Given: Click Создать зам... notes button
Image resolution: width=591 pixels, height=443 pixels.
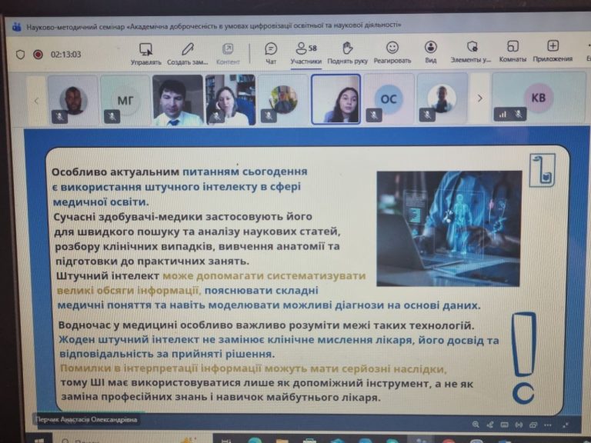Looking at the screenshot, I should point(187,54).
